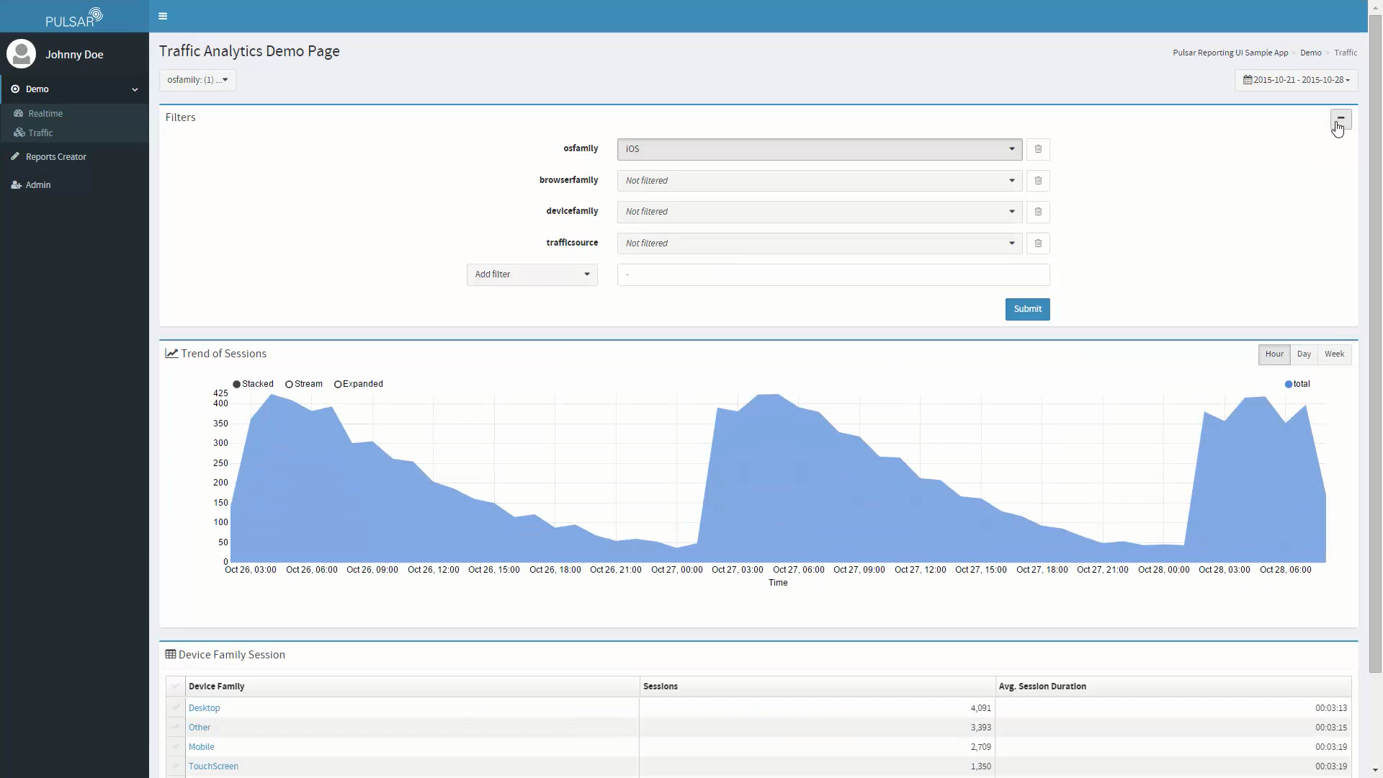Open the Mobile device family link
Viewport: 1383px width, 778px height.
point(201,747)
